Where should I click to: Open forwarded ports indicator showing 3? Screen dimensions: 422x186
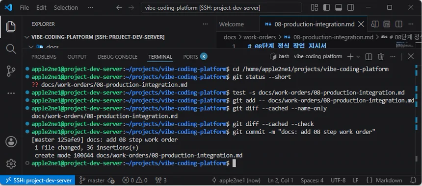pyautogui.click(x=161, y=180)
